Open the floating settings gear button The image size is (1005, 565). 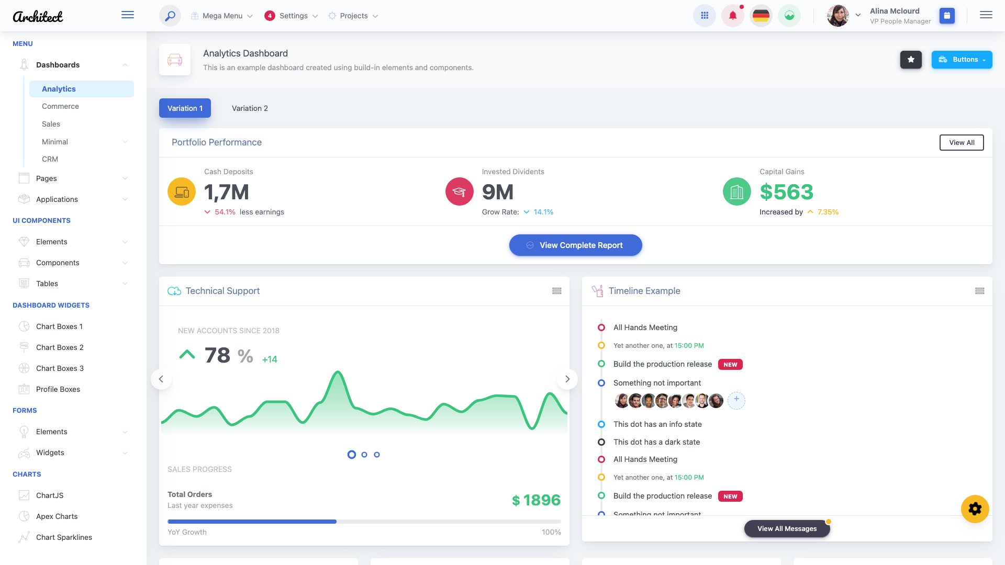tap(975, 508)
